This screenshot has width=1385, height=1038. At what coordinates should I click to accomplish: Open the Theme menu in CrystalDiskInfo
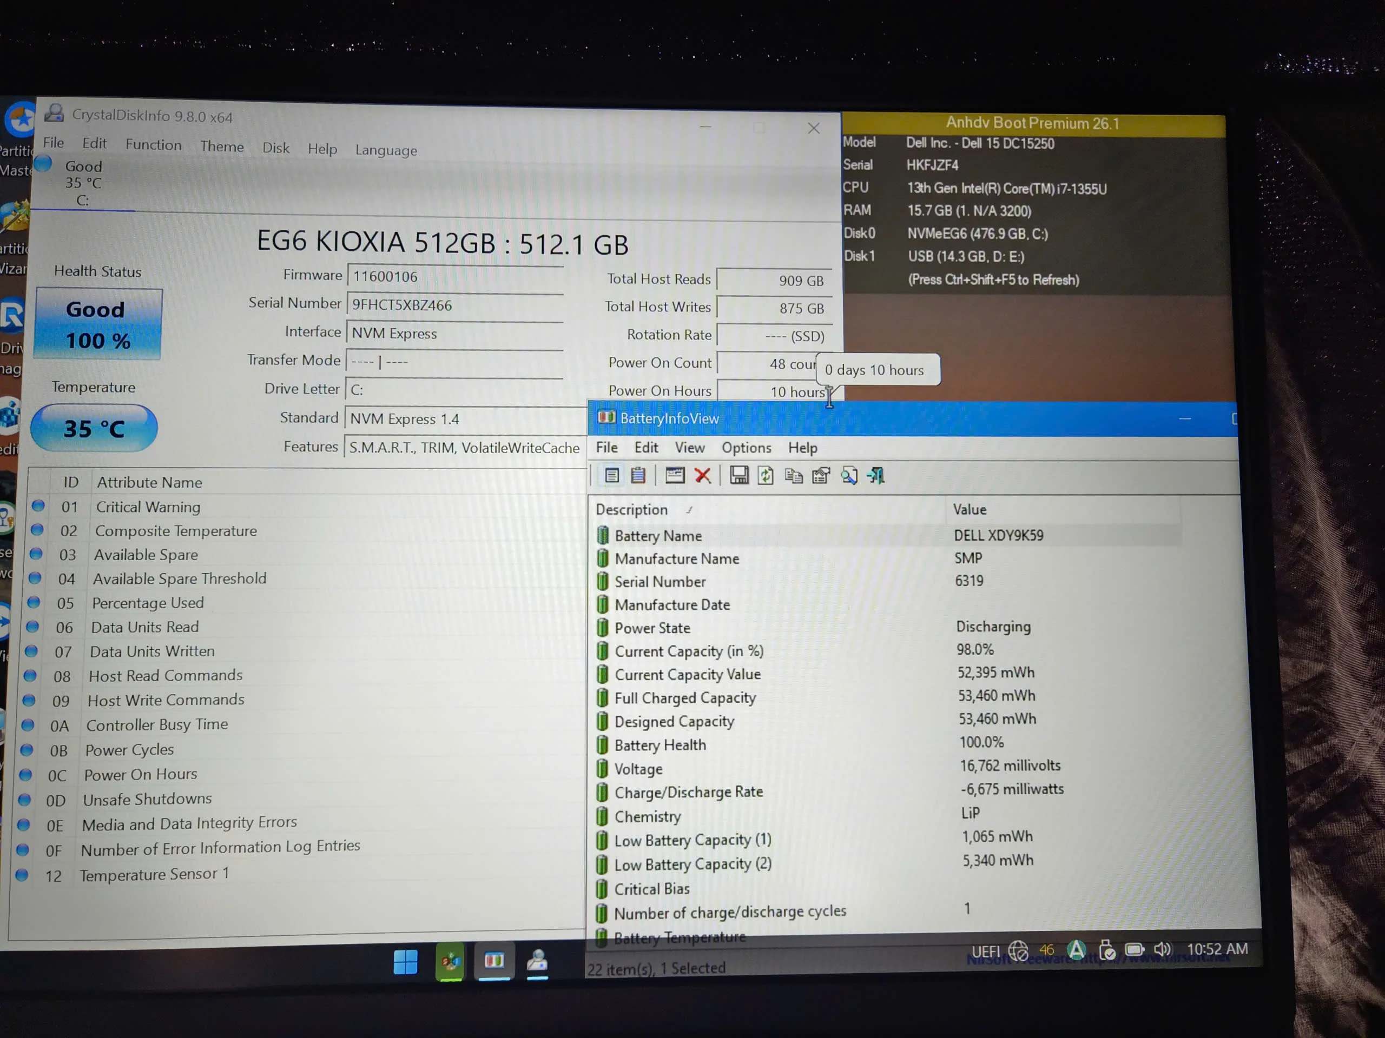click(x=222, y=147)
